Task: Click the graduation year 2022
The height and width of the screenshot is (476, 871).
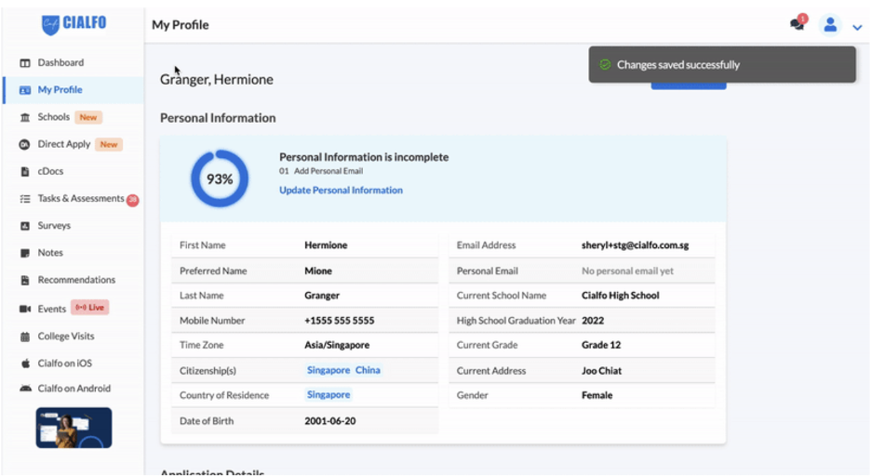Action: pyautogui.click(x=593, y=321)
